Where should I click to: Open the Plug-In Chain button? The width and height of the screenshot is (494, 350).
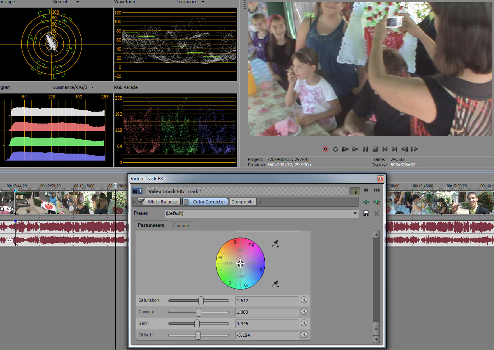pos(366,202)
